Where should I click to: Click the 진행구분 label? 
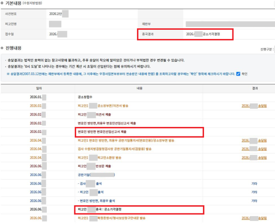click(267, 49)
